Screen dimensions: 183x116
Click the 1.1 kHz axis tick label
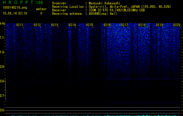tap(2, 38)
